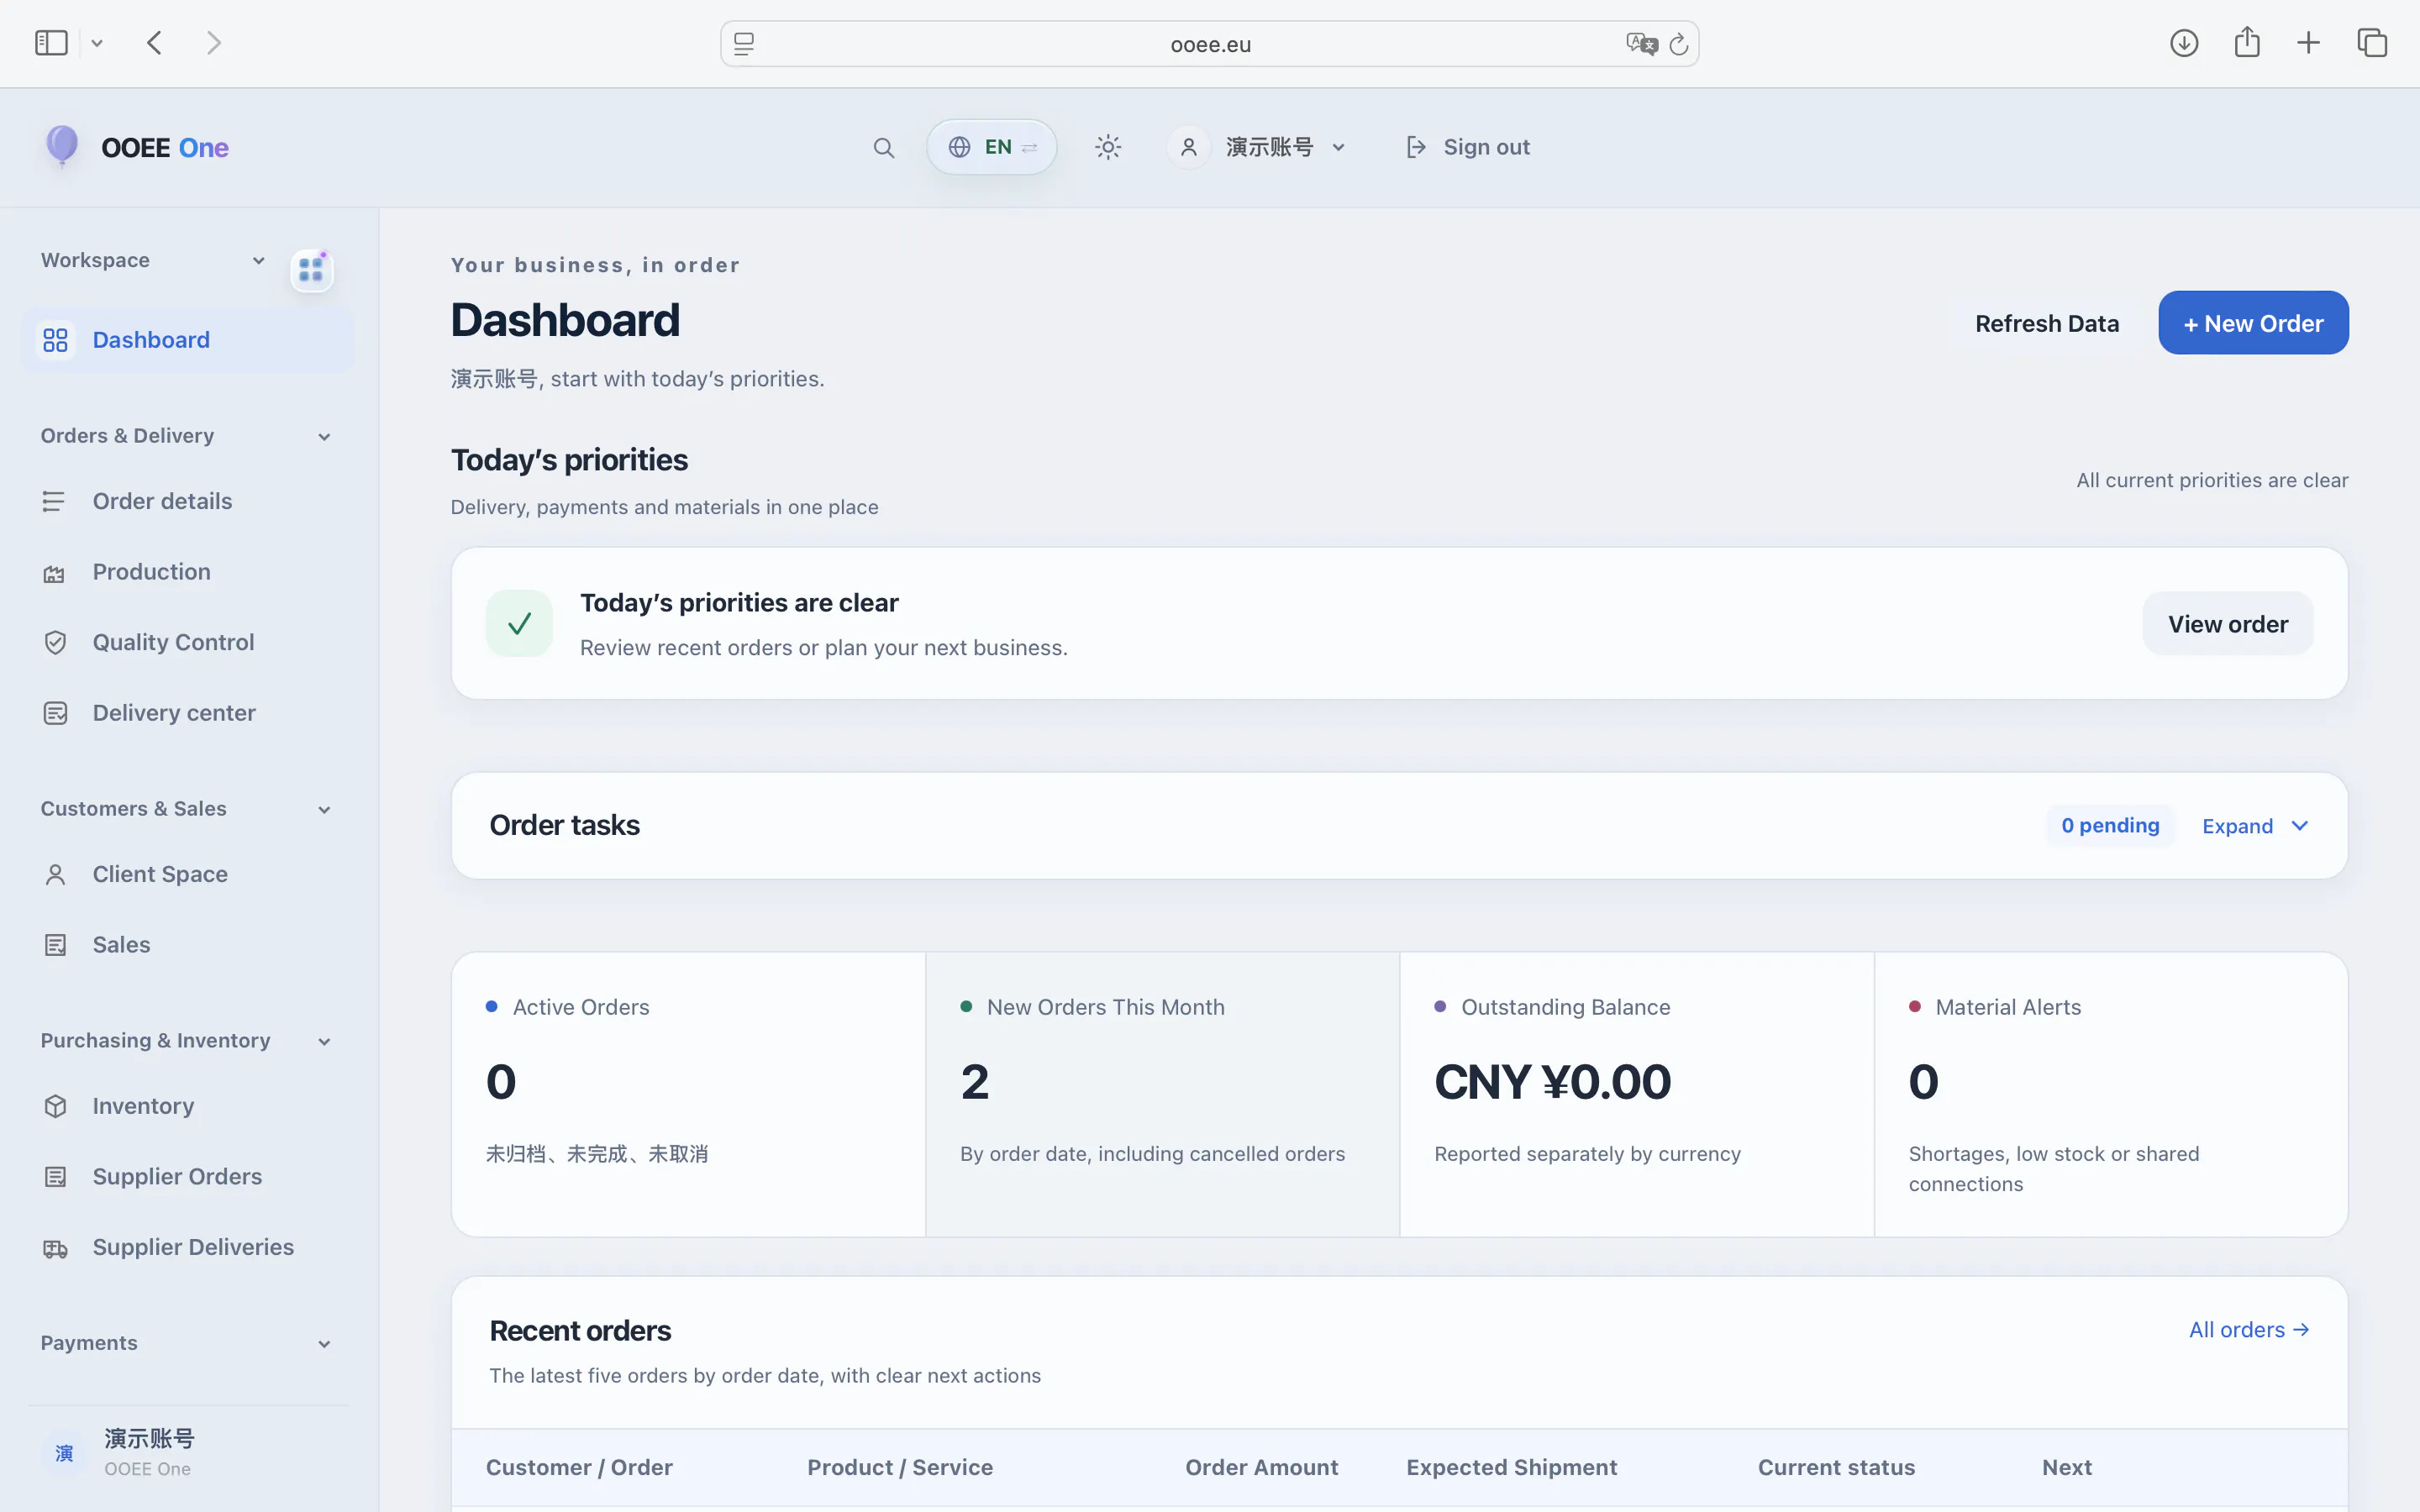Click the OOEE One balloon logo
Screen dimensions: 2420x1512
coord(62,146)
